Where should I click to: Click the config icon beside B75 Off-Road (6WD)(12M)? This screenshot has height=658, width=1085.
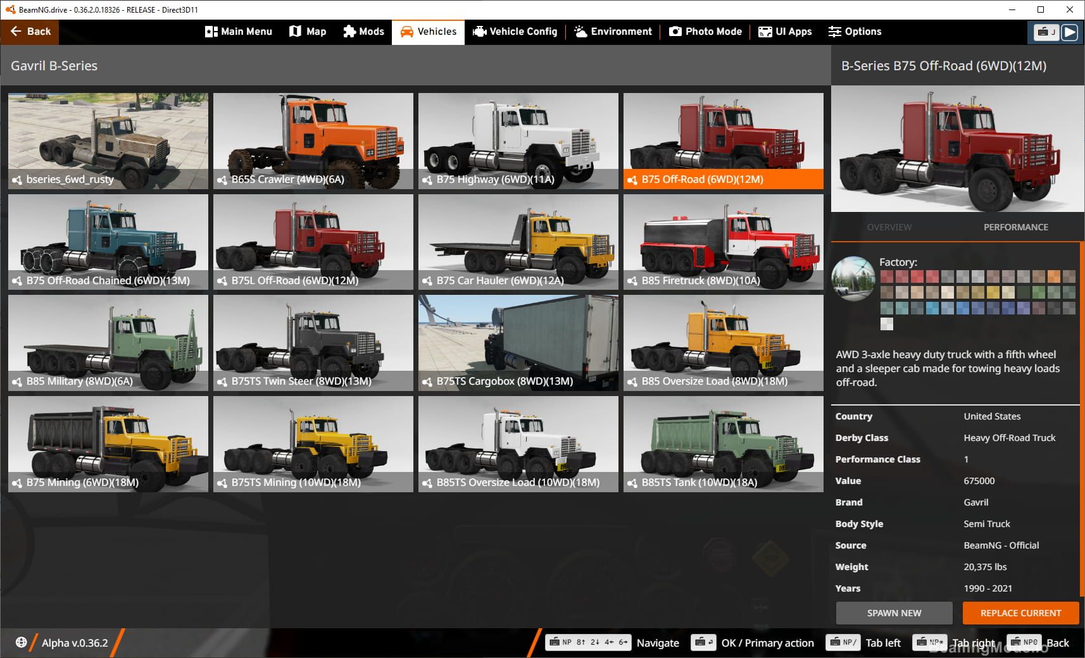pos(632,180)
